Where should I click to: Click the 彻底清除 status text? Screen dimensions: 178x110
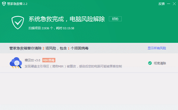coord(160,63)
